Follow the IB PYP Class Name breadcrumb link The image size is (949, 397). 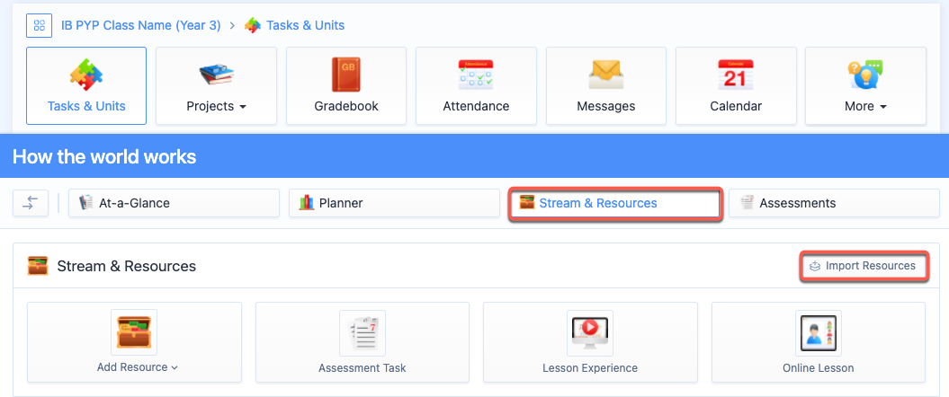pos(140,25)
